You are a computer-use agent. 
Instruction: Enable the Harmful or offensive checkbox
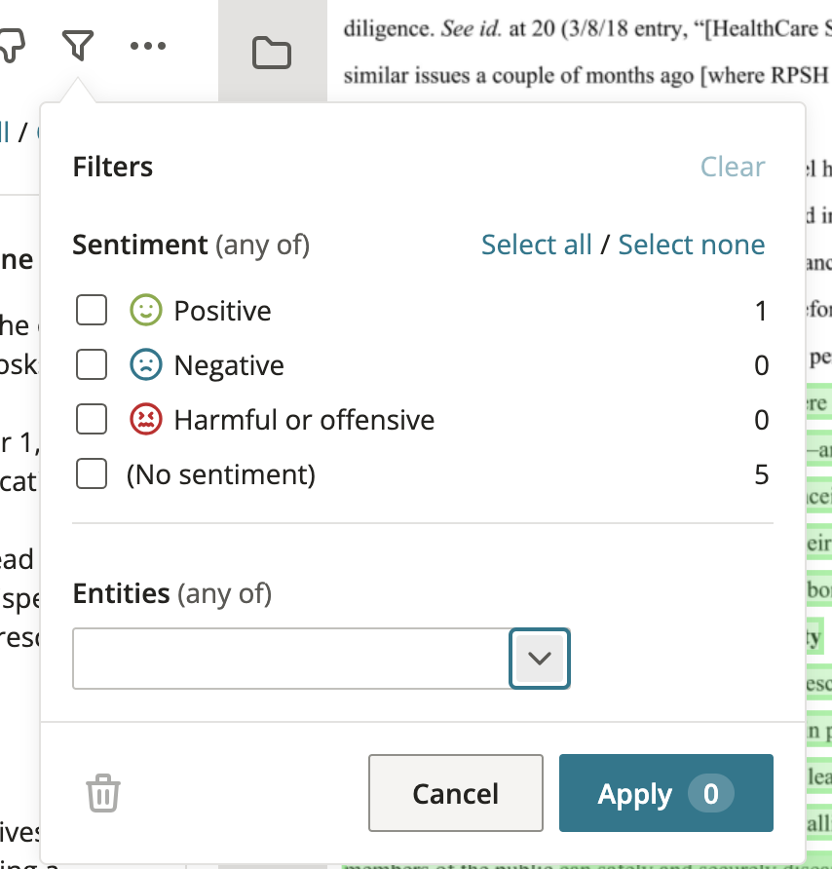tap(92, 419)
